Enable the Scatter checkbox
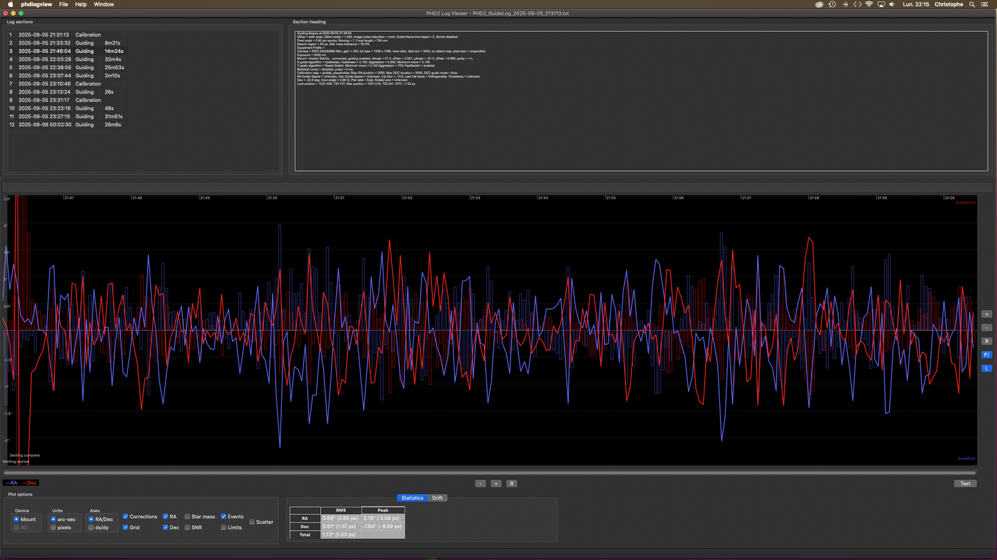Image resolution: width=997 pixels, height=560 pixels. [252, 522]
